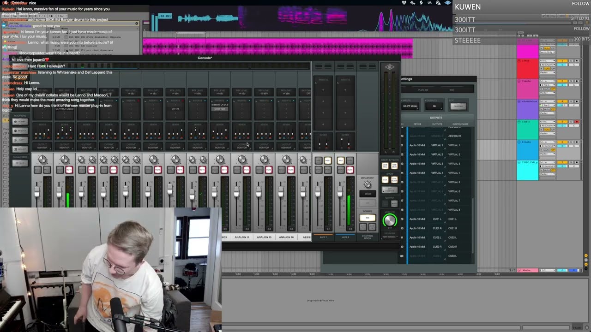Open the Oxide Tape insert slot
Viewport: 591px width, 332px height.
(220, 109)
